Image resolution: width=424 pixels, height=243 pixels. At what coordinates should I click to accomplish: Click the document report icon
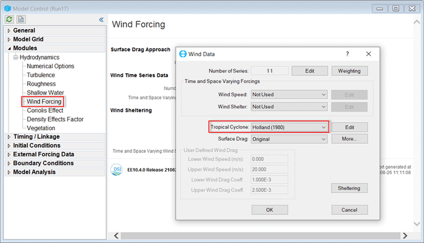click(x=21, y=19)
